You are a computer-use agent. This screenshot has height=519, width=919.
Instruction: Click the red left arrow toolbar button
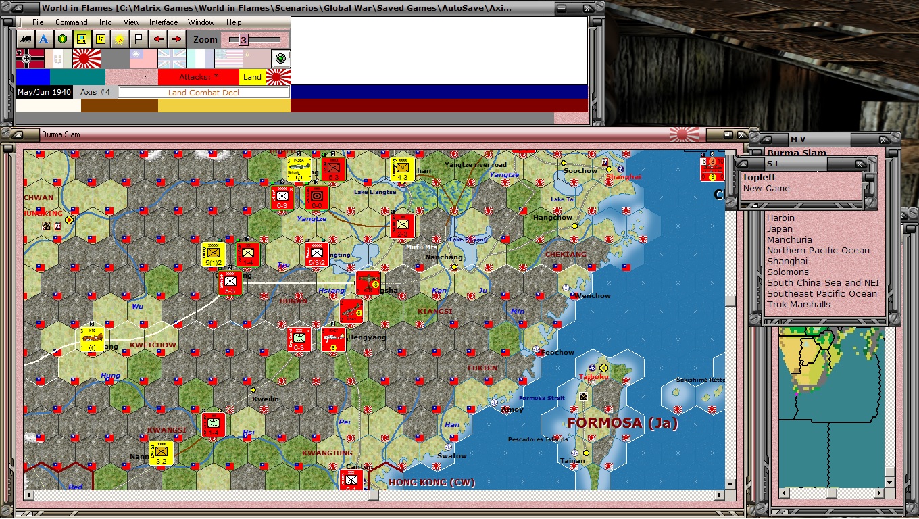pyautogui.click(x=158, y=39)
